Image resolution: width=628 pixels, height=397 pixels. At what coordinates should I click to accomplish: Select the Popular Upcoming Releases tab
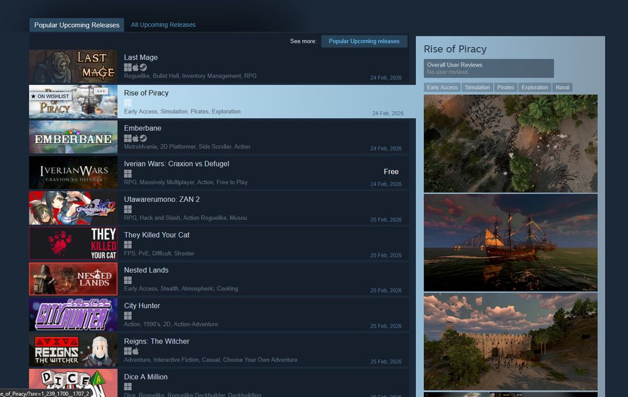(x=76, y=25)
